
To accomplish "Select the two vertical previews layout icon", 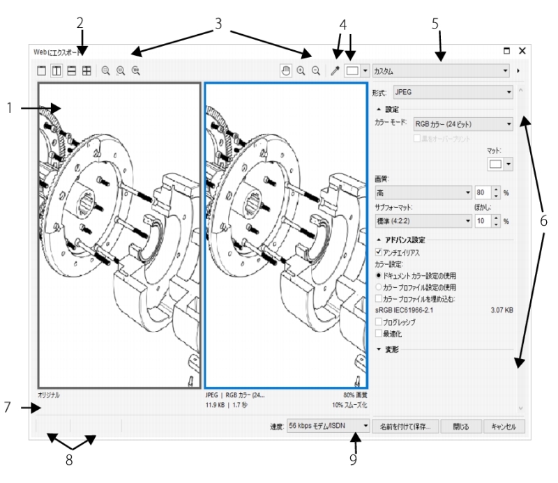I will coord(55,71).
